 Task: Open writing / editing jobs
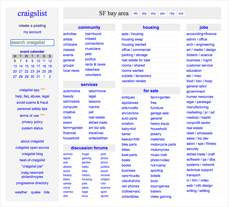[x=198, y=191]
